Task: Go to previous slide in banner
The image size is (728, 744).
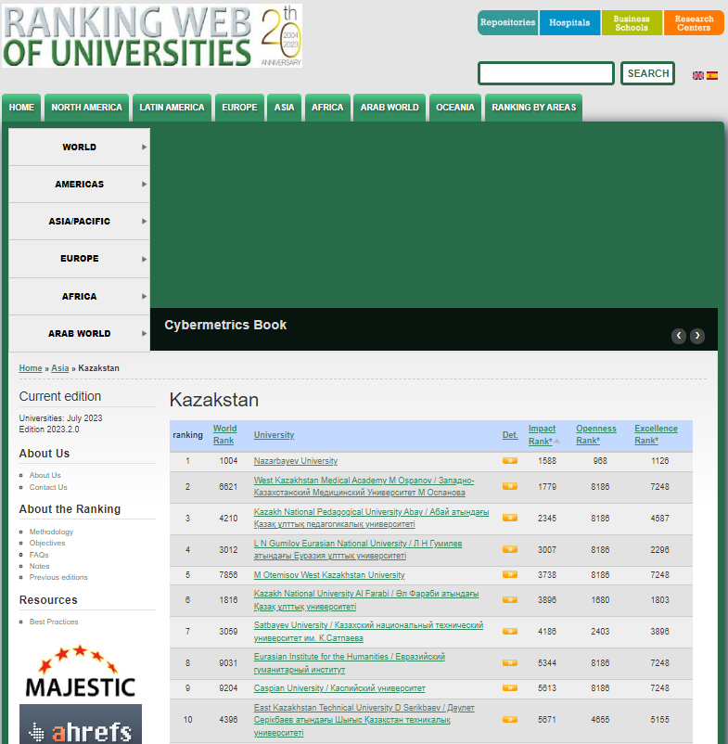Action: click(x=679, y=336)
